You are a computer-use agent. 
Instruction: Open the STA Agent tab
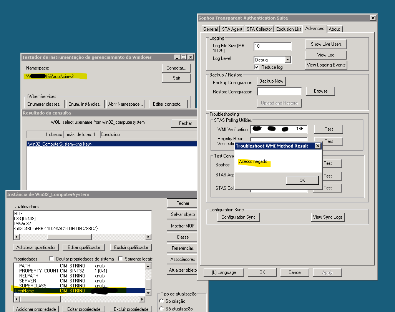pos(232,29)
